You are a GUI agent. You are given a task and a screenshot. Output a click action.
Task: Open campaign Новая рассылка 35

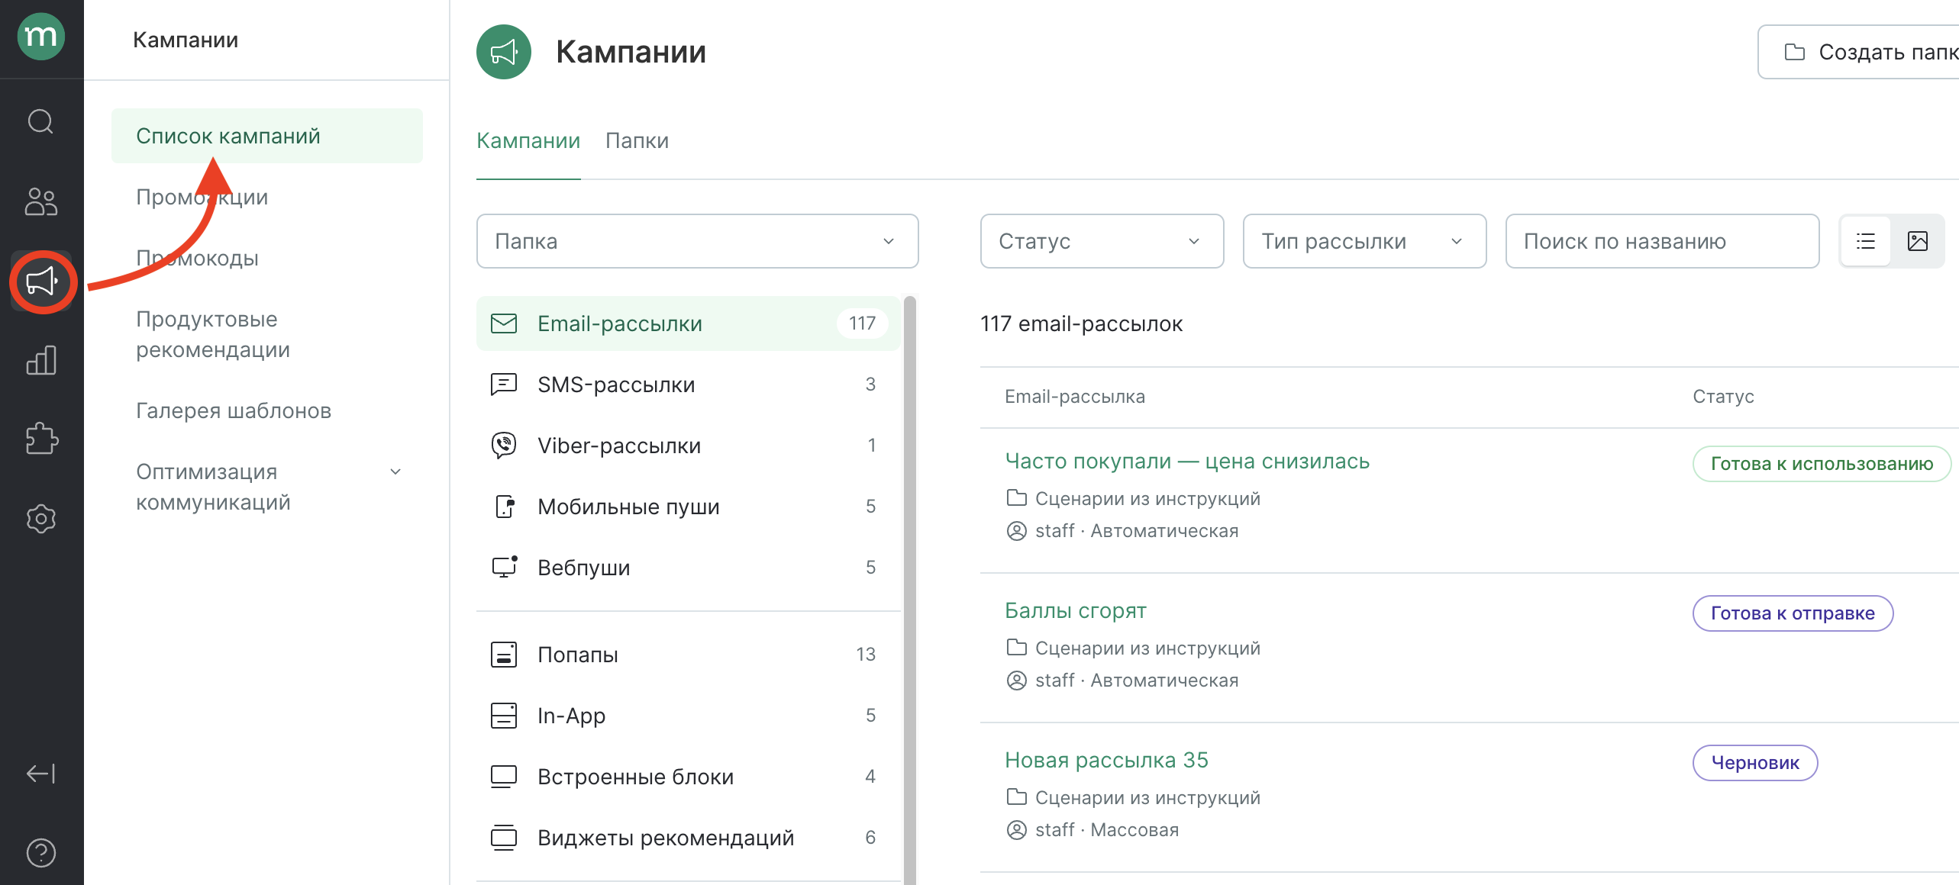pos(1107,760)
